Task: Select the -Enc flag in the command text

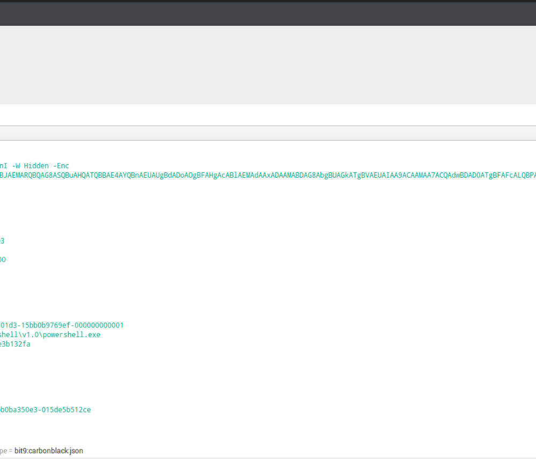Action: coord(61,166)
